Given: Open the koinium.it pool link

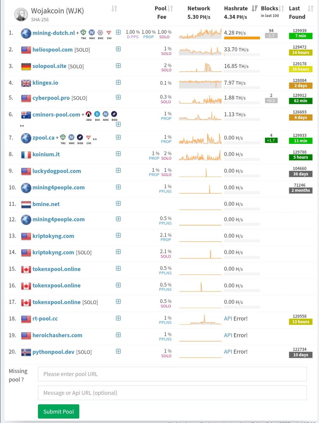Looking at the screenshot, I should click(x=47, y=154).
